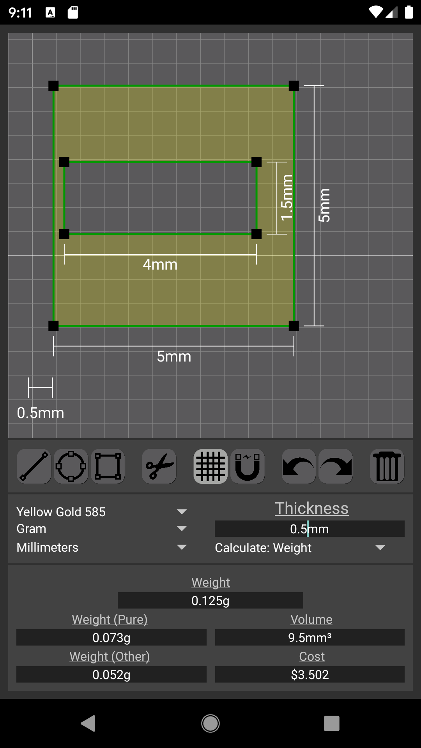Open Android recent apps
This screenshot has width=421, height=748.
click(332, 723)
